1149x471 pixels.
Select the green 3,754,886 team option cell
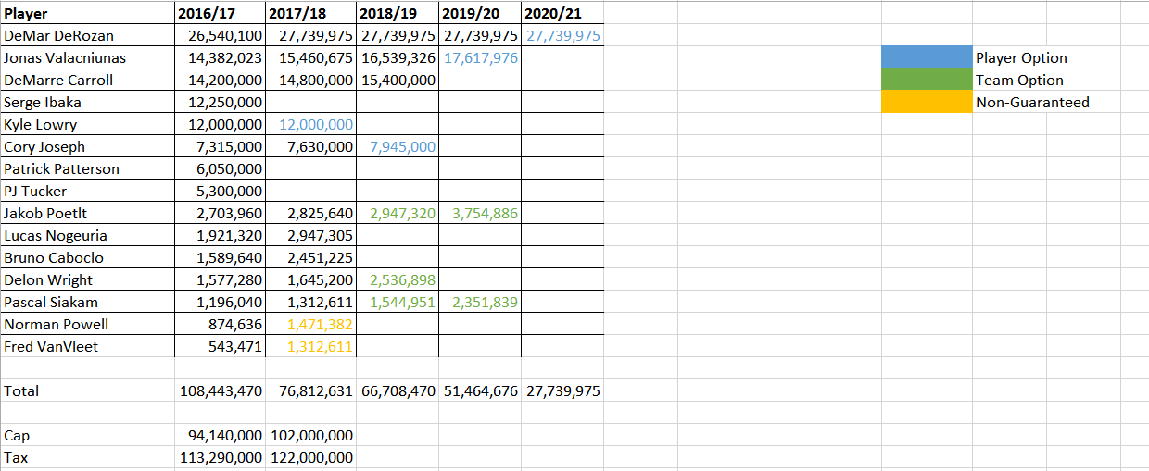click(x=480, y=213)
